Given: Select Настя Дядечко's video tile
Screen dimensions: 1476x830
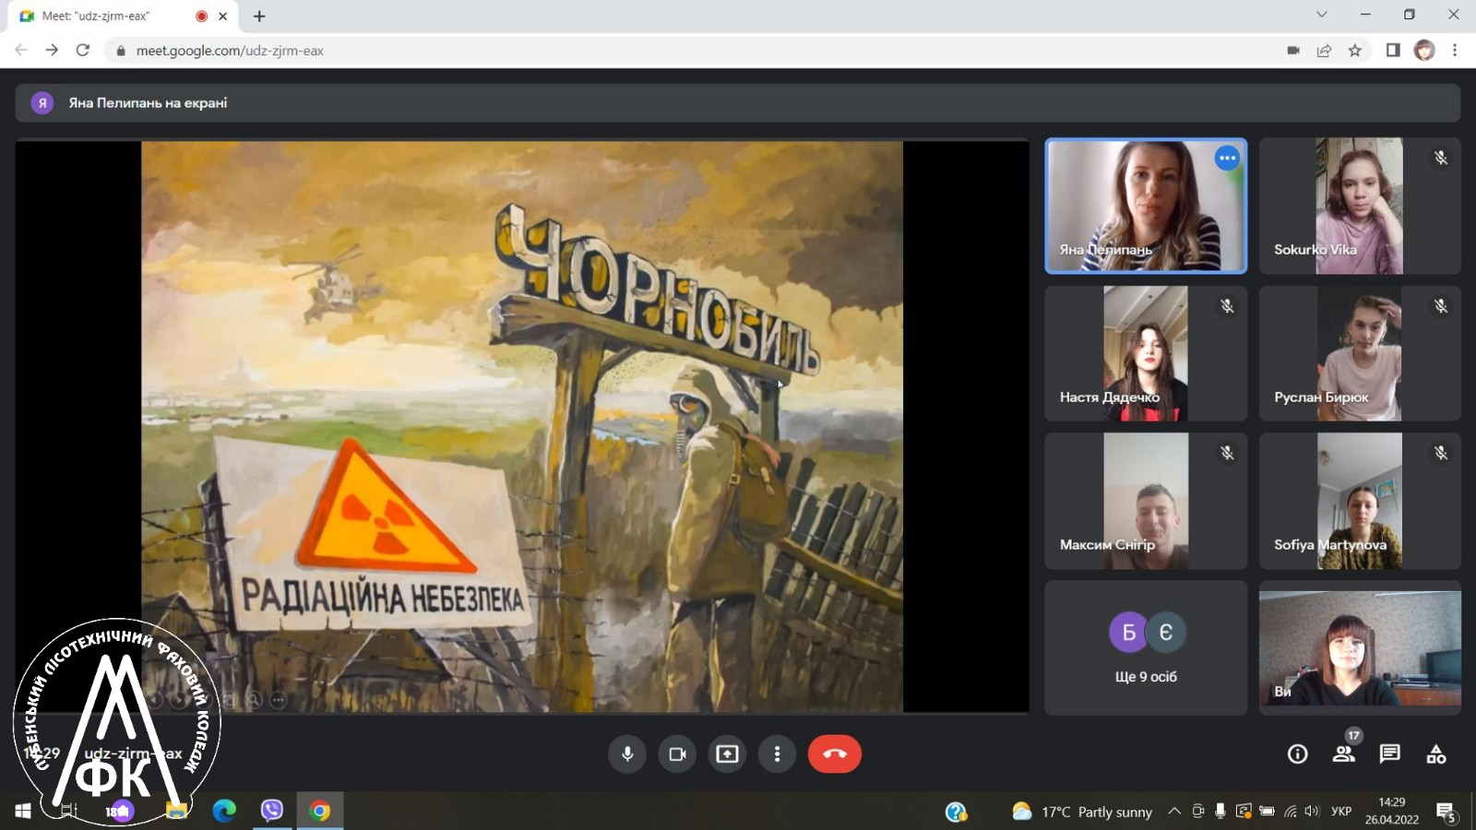Looking at the screenshot, I should point(1146,353).
